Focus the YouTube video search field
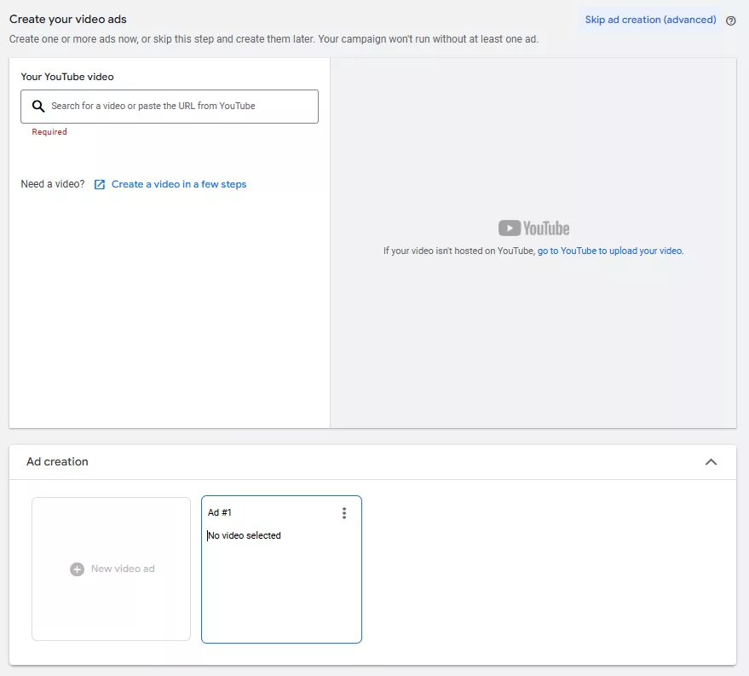749x676 pixels. click(x=179, y=107)
